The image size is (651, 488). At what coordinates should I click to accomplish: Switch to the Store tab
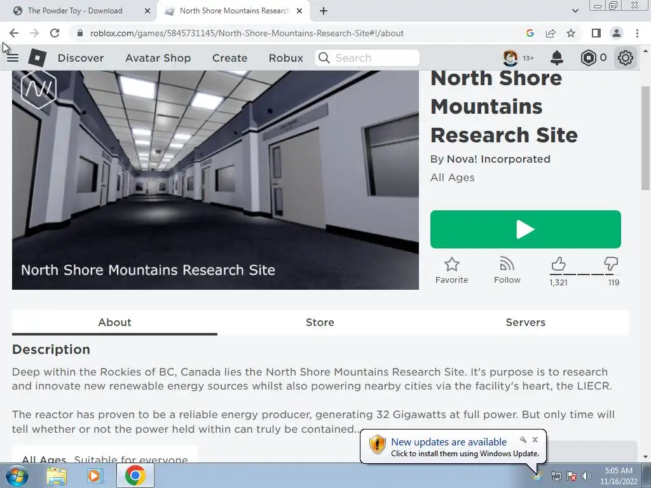(x=320, y=322)
